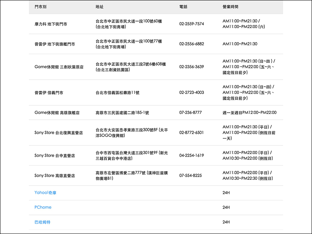Image resolution: width=312 pixels, height=234 pixels.
Task: Click address 台灣大道三段301號9F
Action: [x=132, y=156]
